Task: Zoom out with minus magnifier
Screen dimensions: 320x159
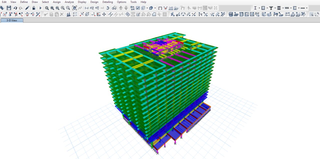Action: coord(68,8)
